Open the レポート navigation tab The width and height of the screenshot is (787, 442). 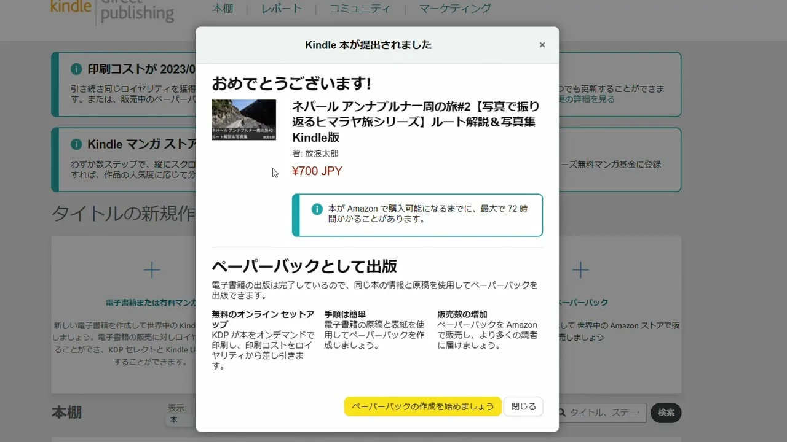[x=282, y=9]
